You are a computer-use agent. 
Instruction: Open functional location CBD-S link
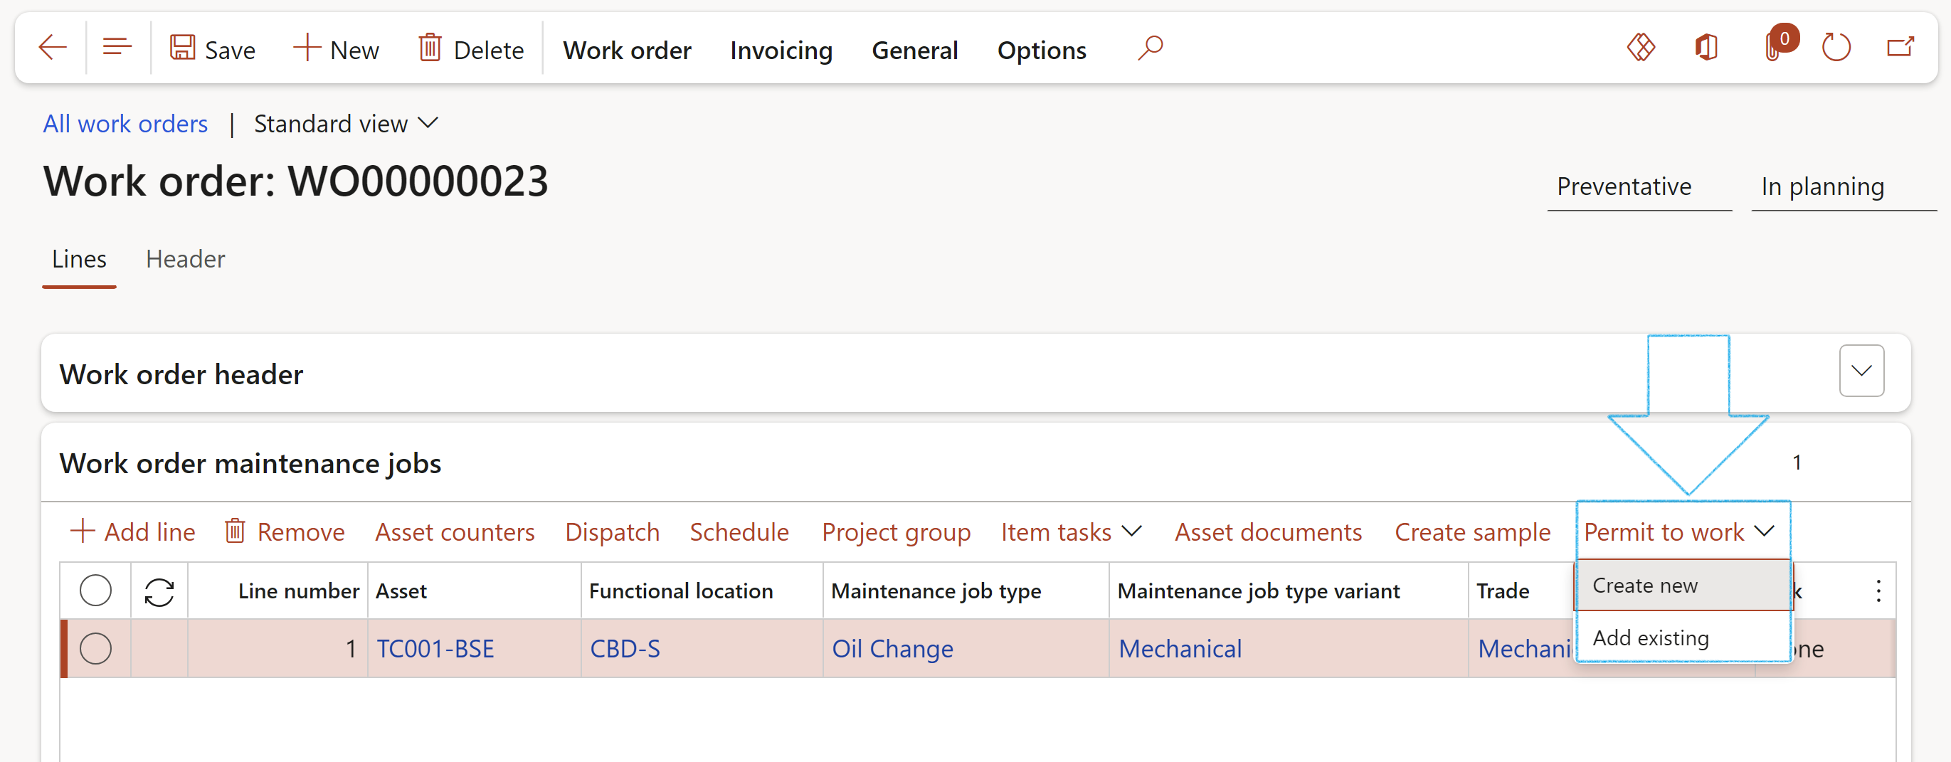click(x=625, y=649)
